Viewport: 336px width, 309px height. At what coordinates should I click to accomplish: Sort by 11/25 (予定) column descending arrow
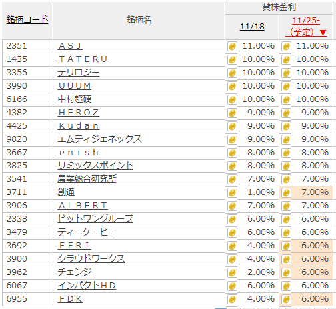coord(323,33)
